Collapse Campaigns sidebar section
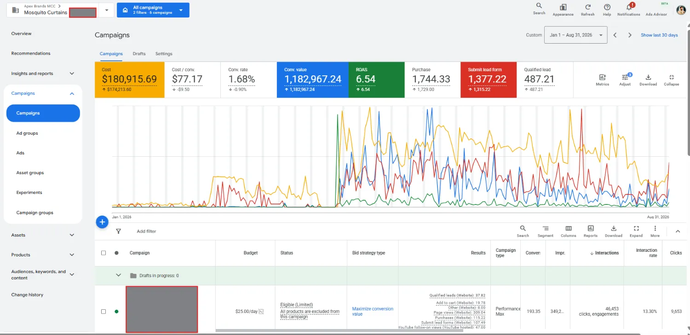Screen dimensions: 690x335 click(72, 93)
